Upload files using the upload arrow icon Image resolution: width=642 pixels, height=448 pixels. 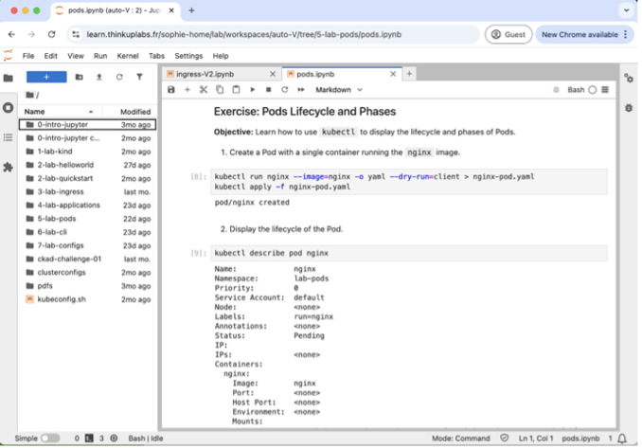98,77
